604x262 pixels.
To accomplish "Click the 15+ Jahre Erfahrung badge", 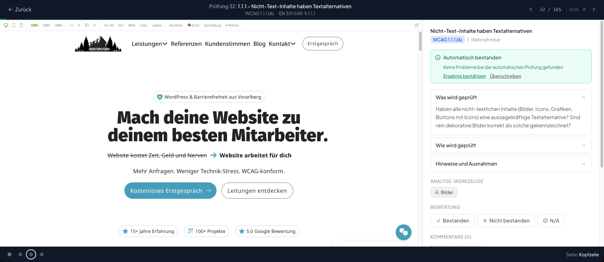I will click(148, 231).
